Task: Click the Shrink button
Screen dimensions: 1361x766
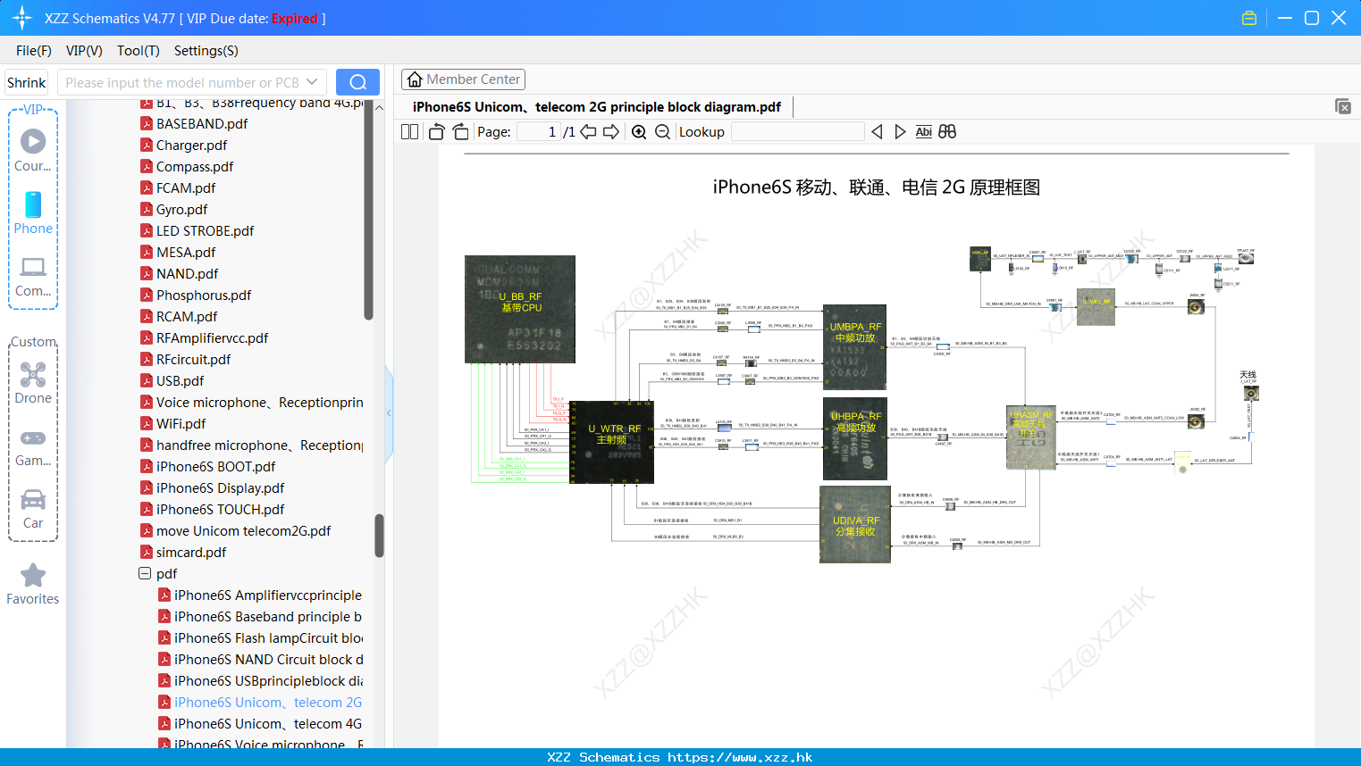Action: coord(26,82)
